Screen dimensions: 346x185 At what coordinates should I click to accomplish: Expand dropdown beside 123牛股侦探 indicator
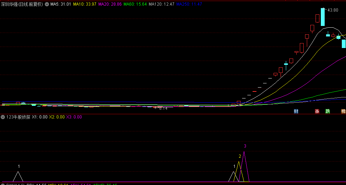pos(3,117)
